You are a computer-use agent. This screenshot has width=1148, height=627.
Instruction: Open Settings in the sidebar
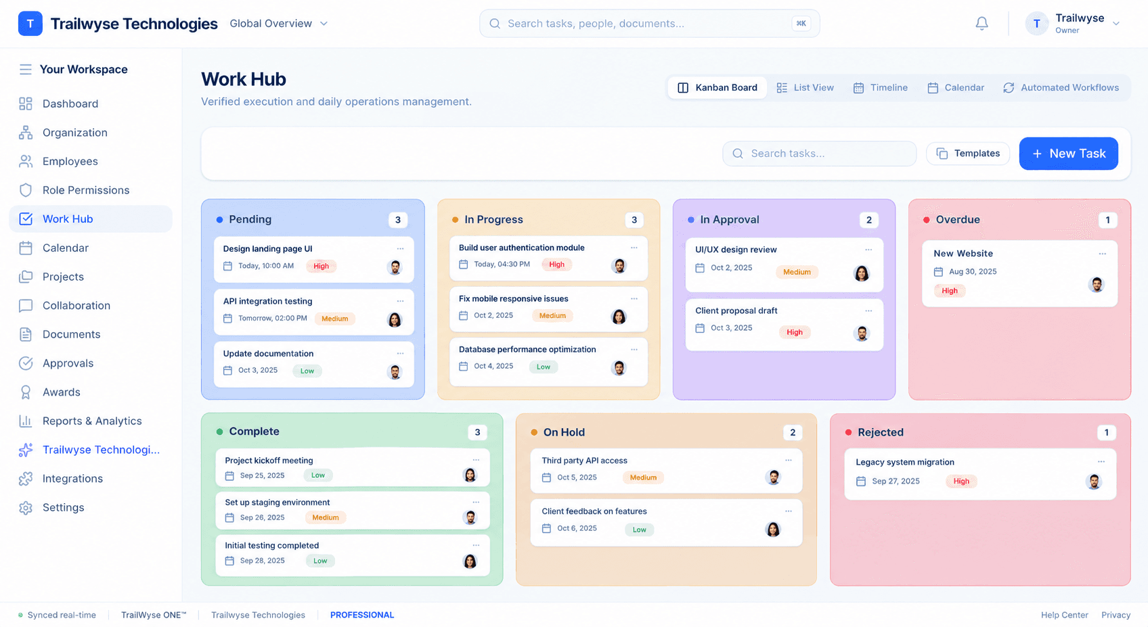(x=91, y=507)
